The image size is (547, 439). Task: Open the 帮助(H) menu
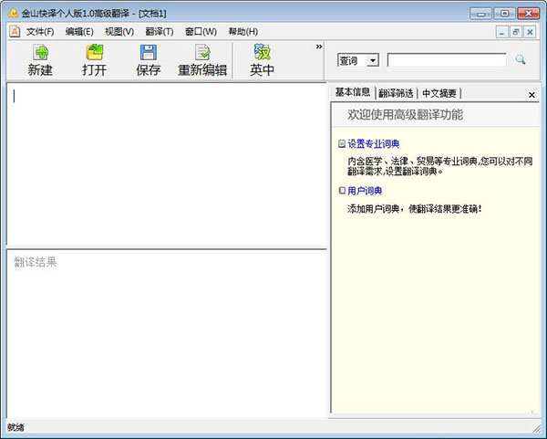click(243, 31)
